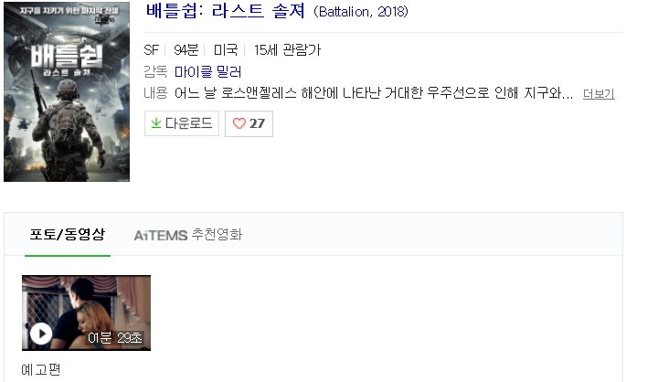Switch to AiTEMS 추천영화 tab
658x382 pixels.
click(x=188, y=235)
